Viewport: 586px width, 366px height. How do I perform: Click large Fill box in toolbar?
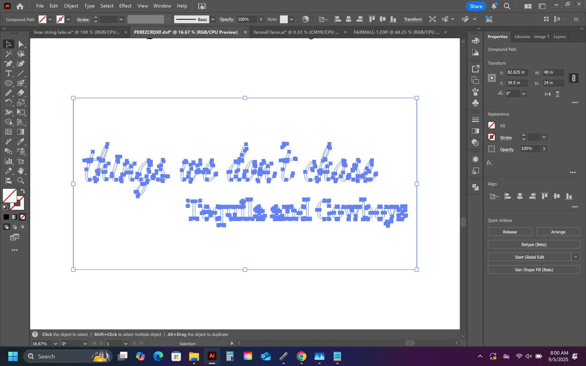(x=9, y=196)
